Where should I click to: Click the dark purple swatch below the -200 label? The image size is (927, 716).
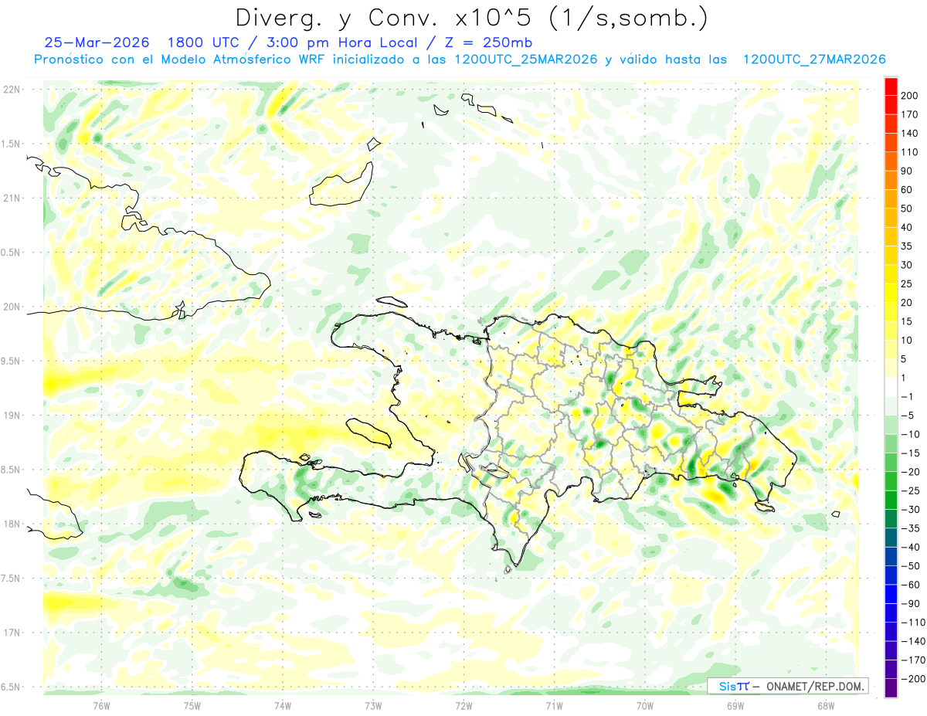pos(891,687)
